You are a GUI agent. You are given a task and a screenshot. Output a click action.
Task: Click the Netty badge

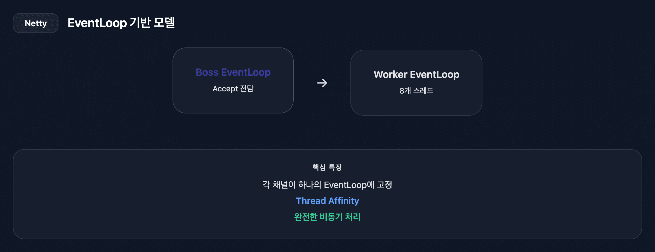36,23
